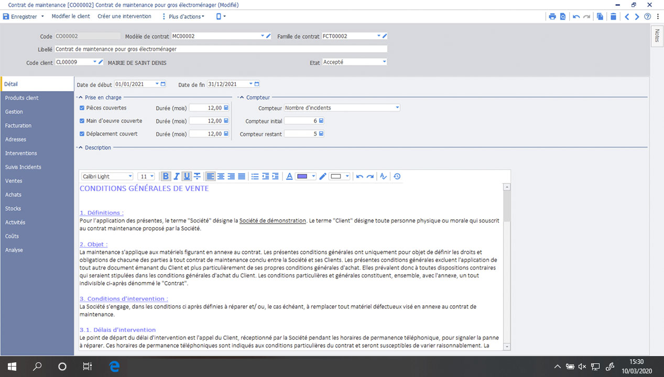Open Etat dropdown showing Accepté

[384, 62]
